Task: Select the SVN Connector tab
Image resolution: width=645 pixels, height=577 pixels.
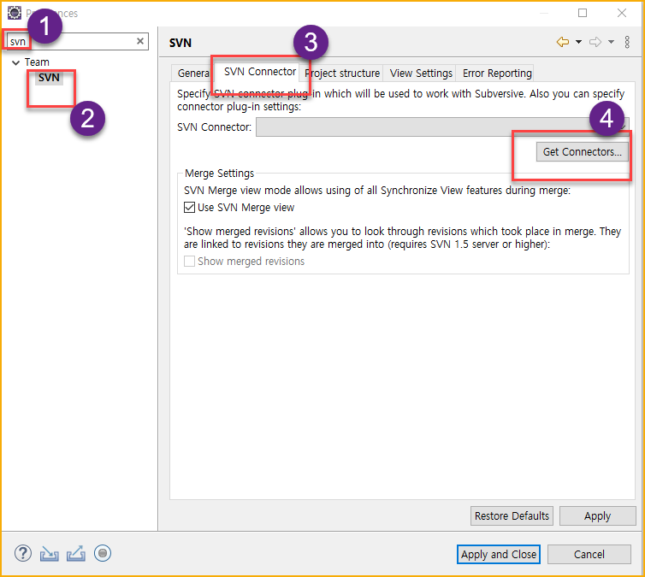Action: pyautogui.click(x=260, y=72)
